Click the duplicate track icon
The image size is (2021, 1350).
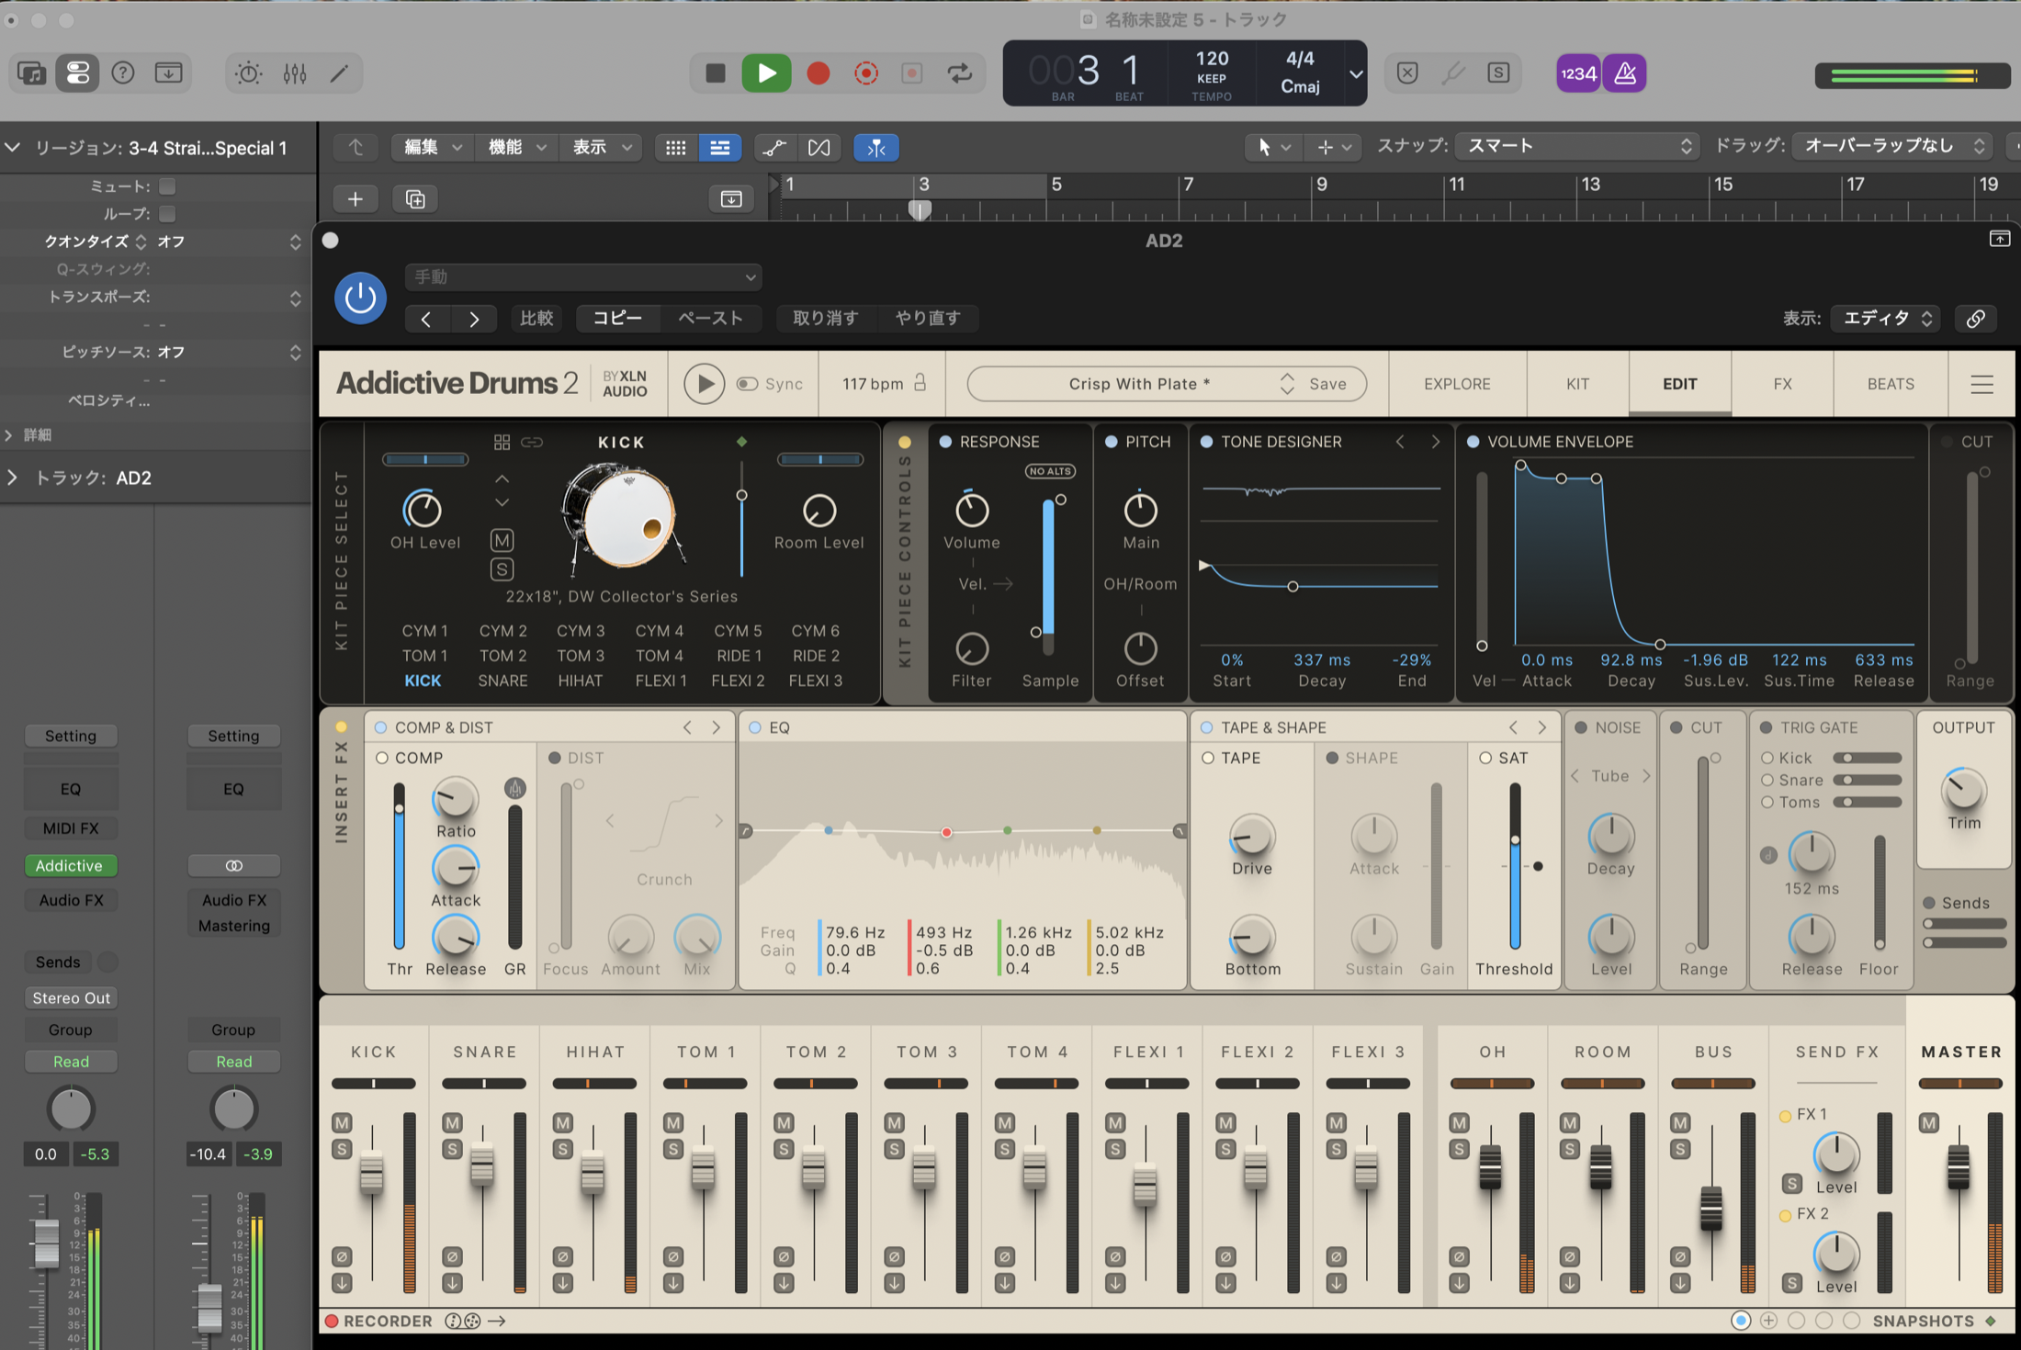point(415,198)
